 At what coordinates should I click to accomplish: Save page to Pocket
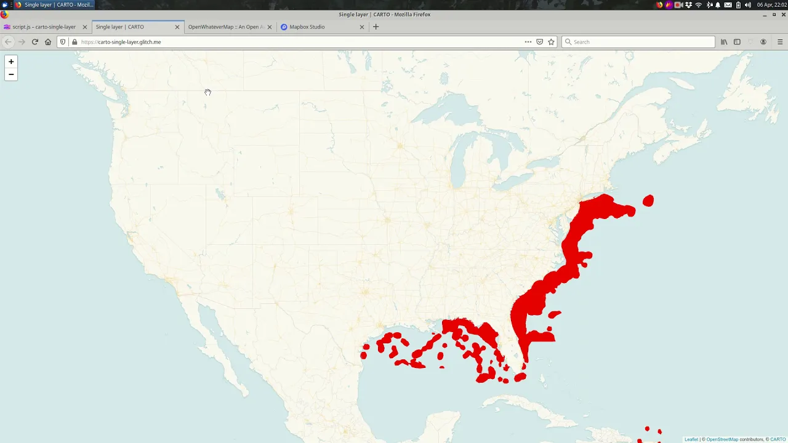(539, 42)
